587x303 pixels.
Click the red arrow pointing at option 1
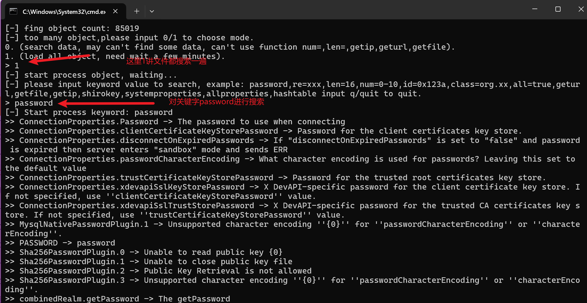(x=59, y=58)
